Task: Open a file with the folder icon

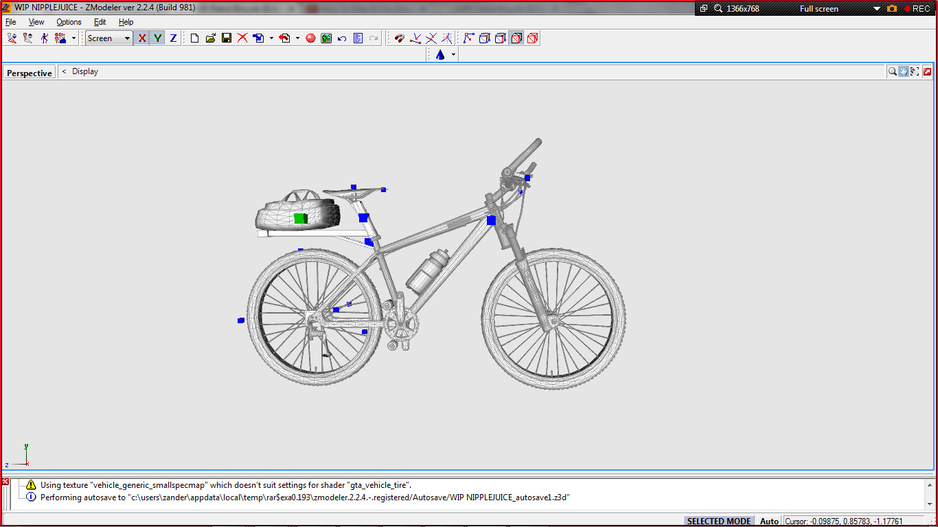Action: [211, 38]
